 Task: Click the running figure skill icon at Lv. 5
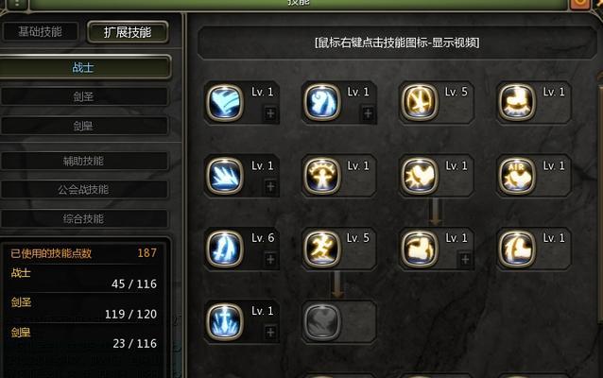322,249
